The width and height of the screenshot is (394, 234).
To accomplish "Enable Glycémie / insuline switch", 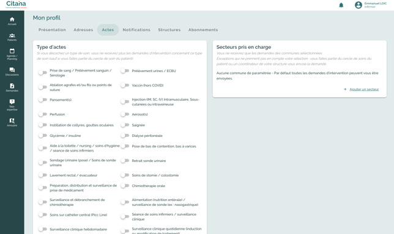I will 42,136.
